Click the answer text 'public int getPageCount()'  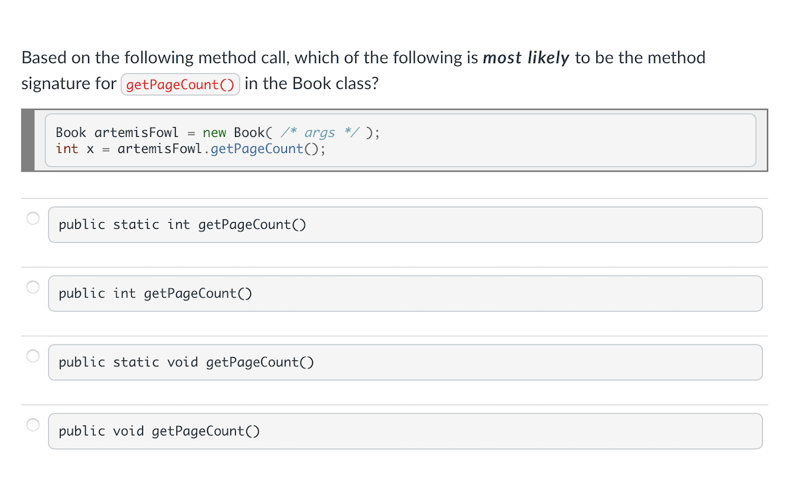point(155,293)
